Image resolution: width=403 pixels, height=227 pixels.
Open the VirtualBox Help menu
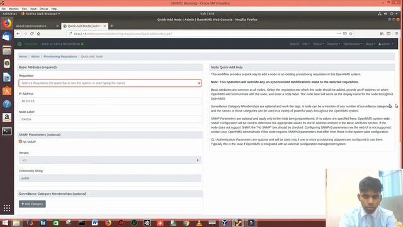tap(54, 9)
